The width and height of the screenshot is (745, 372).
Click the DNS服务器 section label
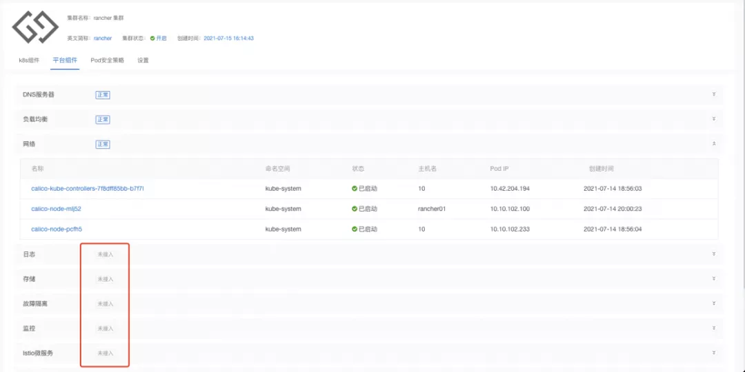click(x=39, y=95)
